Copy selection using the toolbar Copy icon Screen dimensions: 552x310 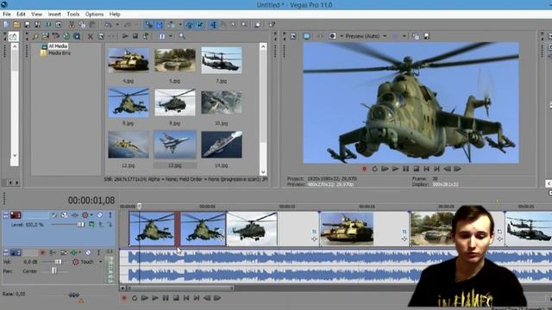point(82,24)
